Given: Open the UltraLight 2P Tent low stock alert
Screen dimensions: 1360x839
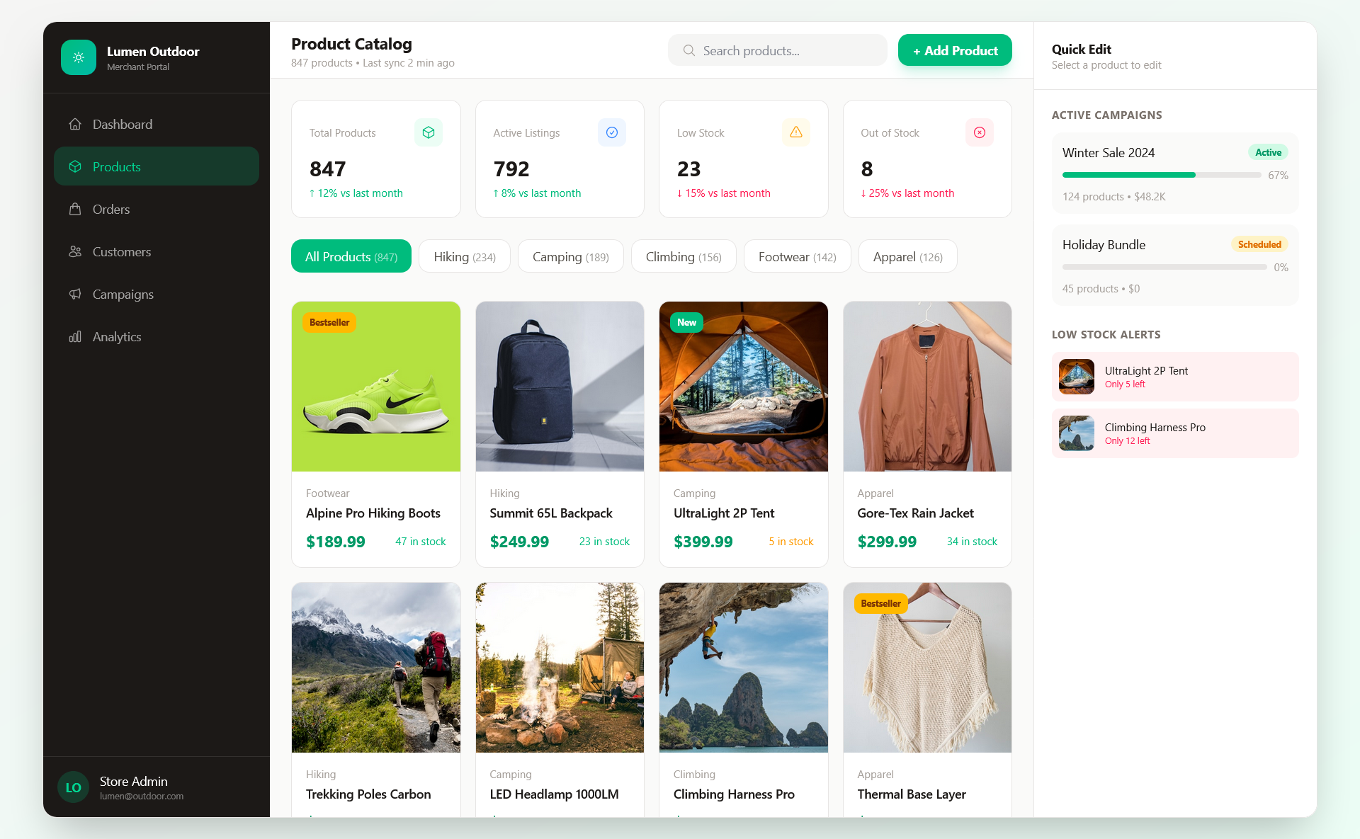Looking at the screenshot, I should 1174,376.
